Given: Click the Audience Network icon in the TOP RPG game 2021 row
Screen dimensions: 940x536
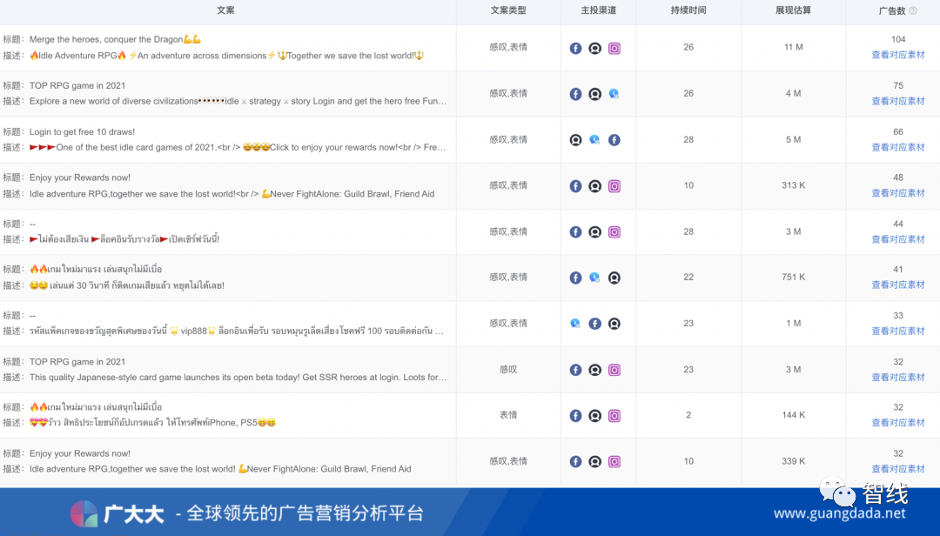Looking at the screenshot, I should tap(595, 93).
